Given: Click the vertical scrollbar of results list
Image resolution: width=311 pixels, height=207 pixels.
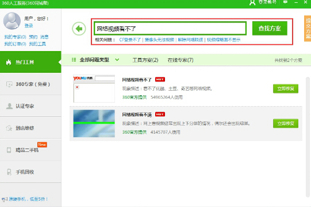Looking at the screenshot, I should coord(308,137).
